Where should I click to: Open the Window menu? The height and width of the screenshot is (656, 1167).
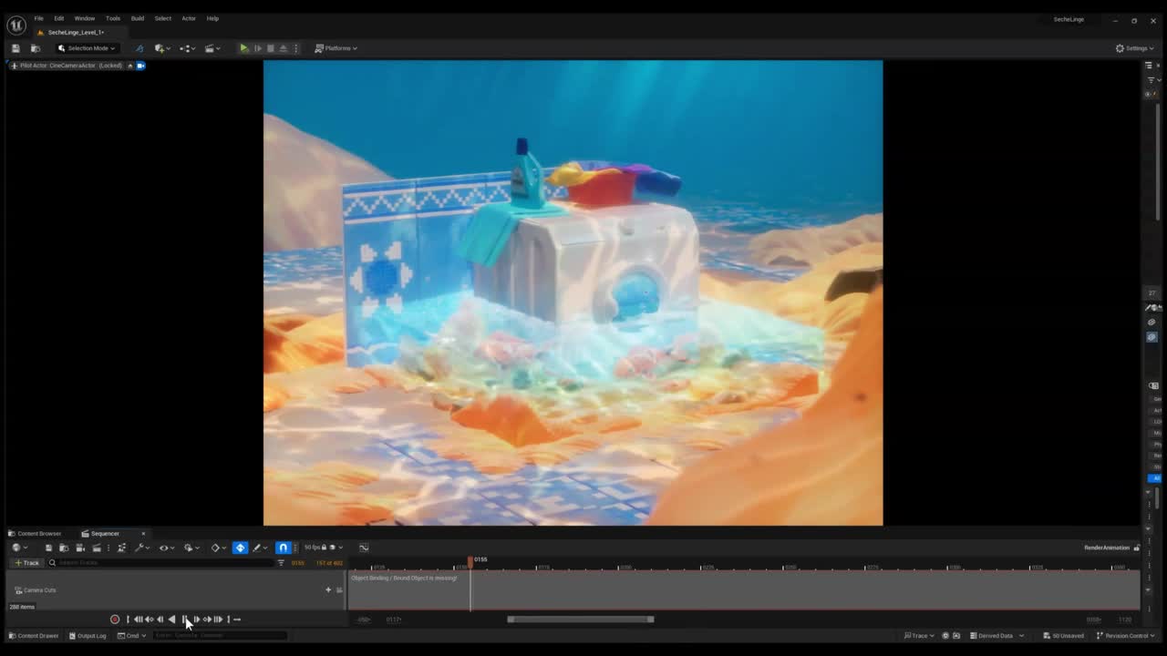(x=84, y=18)
